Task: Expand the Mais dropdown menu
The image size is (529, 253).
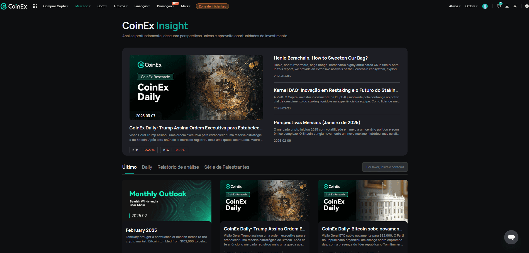Action: (186, 6)
